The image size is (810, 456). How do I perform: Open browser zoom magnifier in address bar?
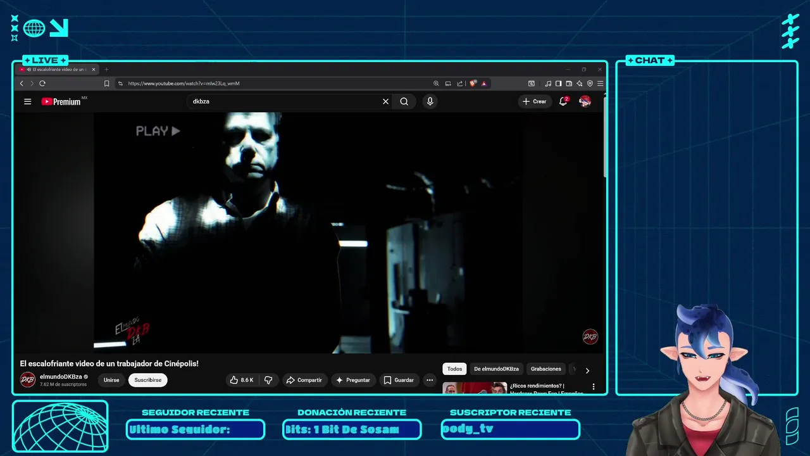pos(436,84)
